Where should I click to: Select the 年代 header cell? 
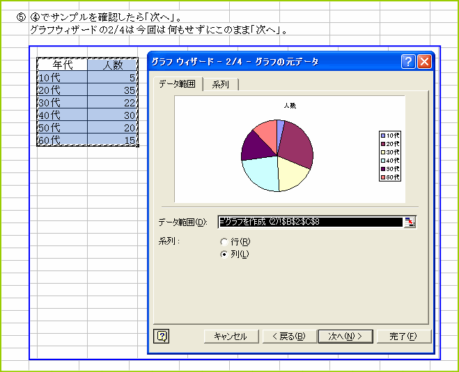(x=63, y=64)
